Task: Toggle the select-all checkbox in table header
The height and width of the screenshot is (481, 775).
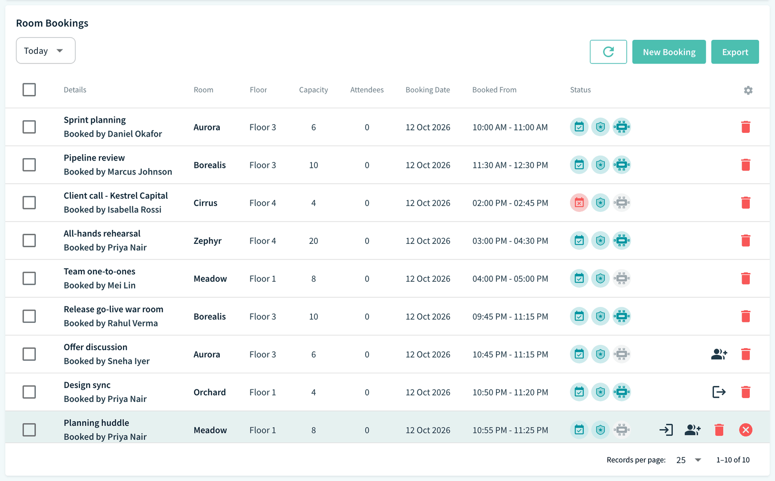Action: click(x=29, y=90)
